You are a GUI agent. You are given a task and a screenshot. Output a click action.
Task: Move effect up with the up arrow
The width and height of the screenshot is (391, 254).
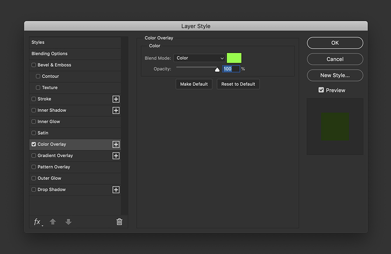tap(53, 222)
